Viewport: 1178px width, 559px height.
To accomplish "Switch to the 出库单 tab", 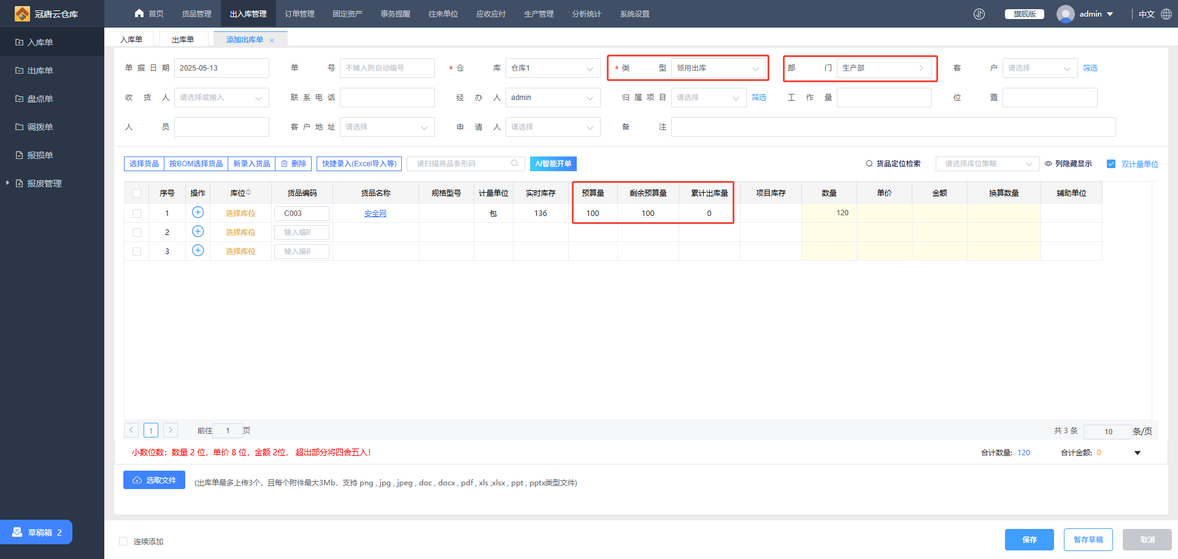I will [x=183, y=40].
